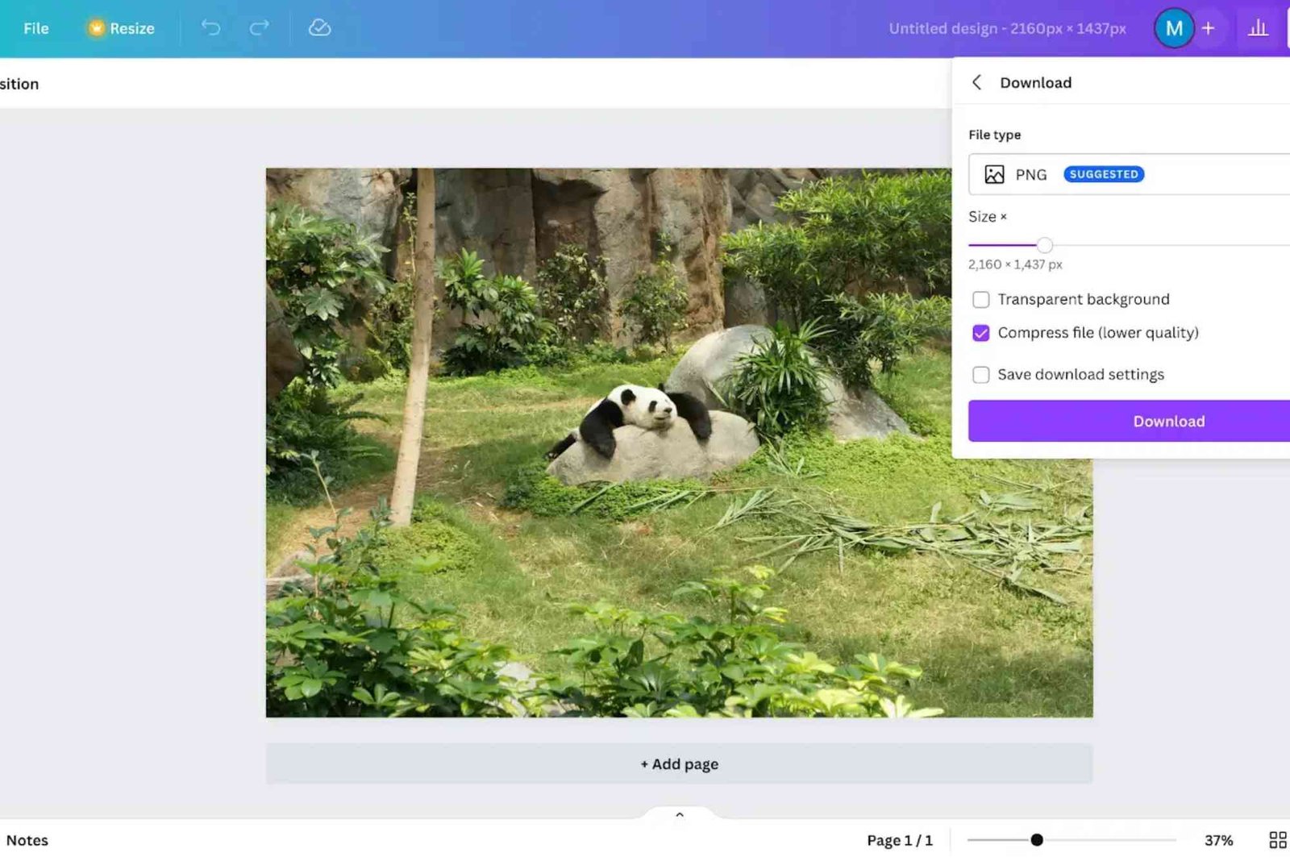Redo the last action

tap(258, 28)
